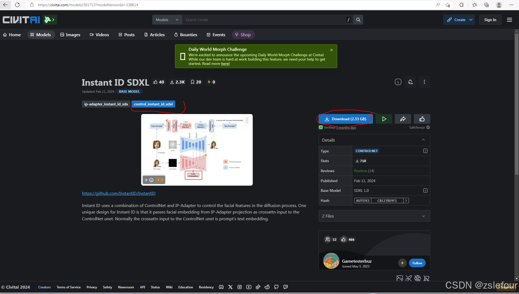
Task: Click the model info circle icon
Action: 398,82
